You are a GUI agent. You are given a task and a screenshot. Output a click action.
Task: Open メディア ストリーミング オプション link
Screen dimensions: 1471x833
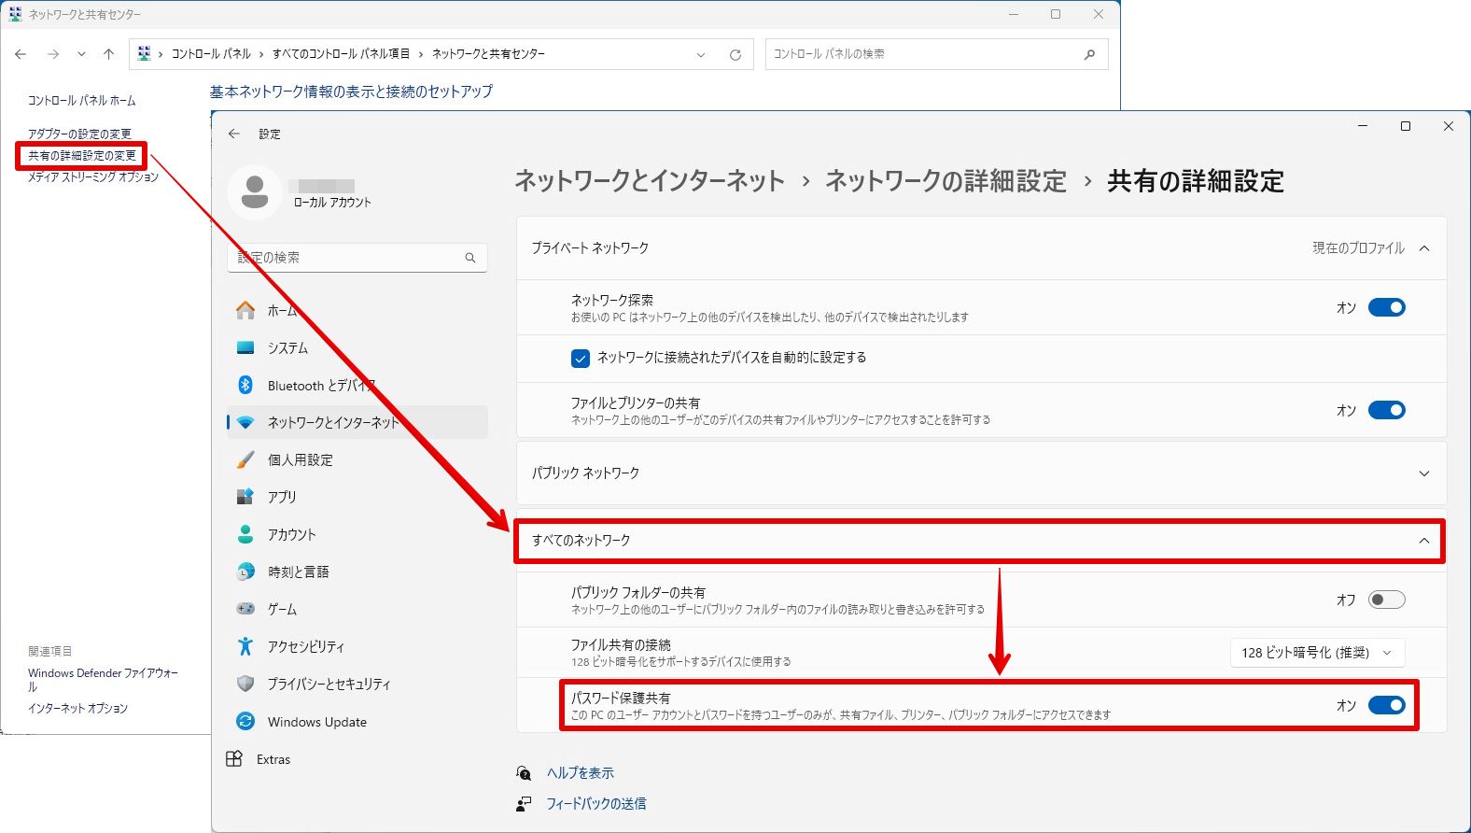pos(93,176)
